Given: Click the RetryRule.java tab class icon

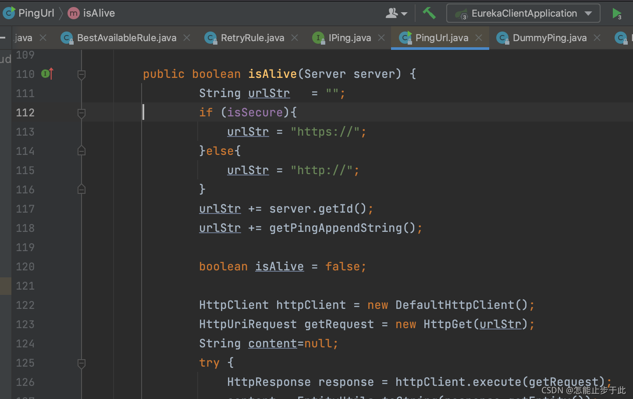Looking at the screenshot, I should tap(211, 38).
